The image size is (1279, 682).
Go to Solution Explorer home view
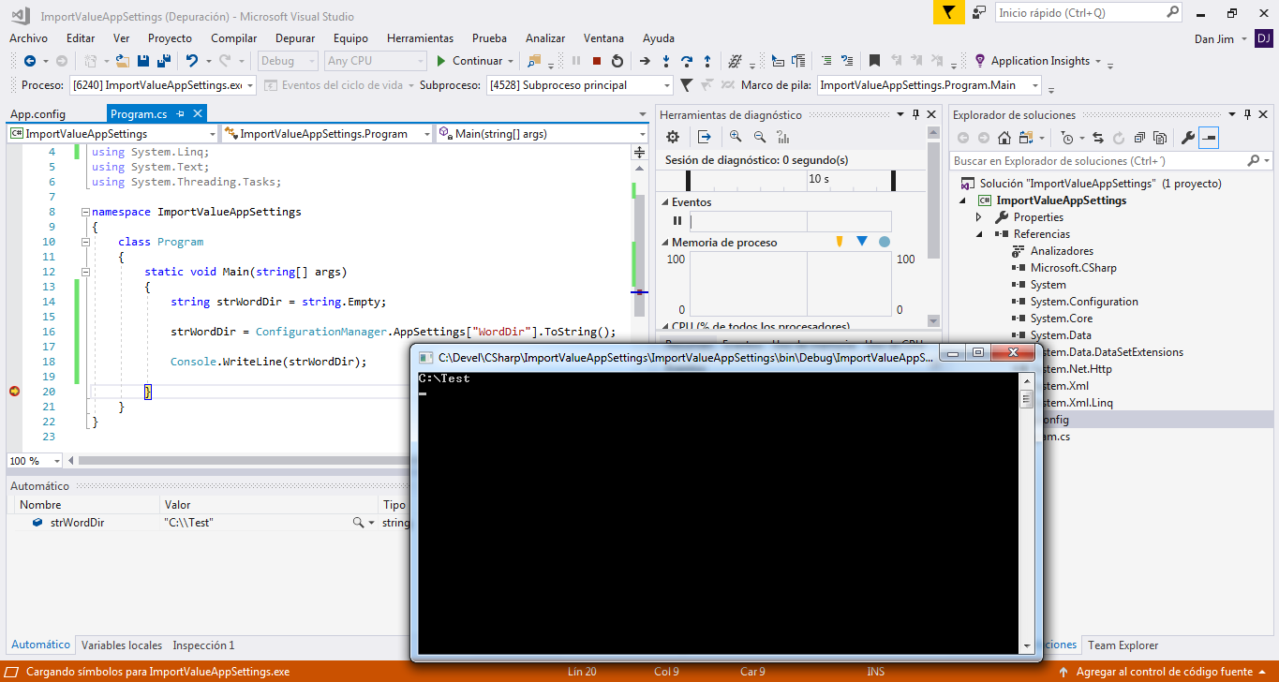1004,139
